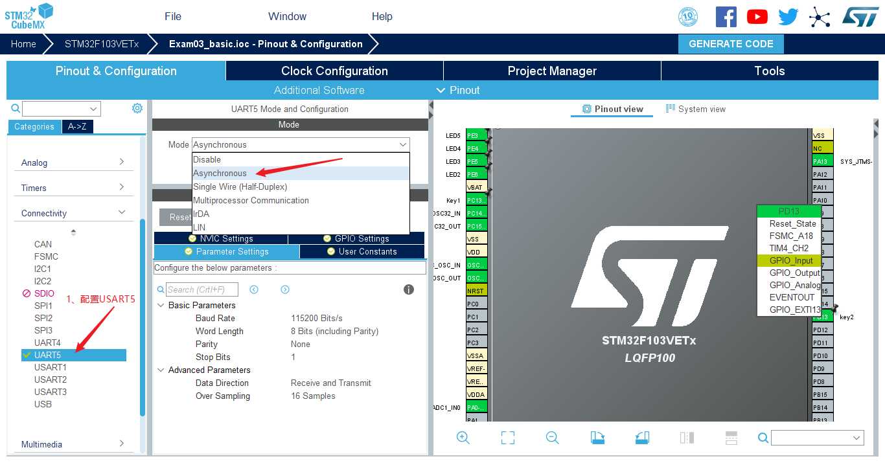Image resolution: width=885 pixels, height=463 pixels.
Task: Open the ST logo link
Action: pos(860,17)
